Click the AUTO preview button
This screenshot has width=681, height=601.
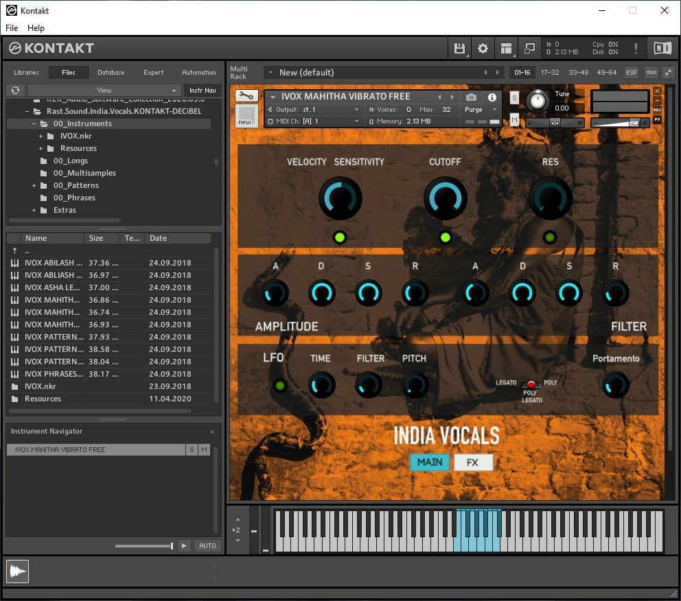pyautogui.click(x=207, y=545)
